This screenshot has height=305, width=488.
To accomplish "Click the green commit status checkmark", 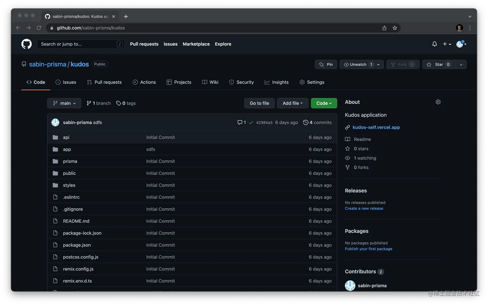I will click(x=251, y=123).
